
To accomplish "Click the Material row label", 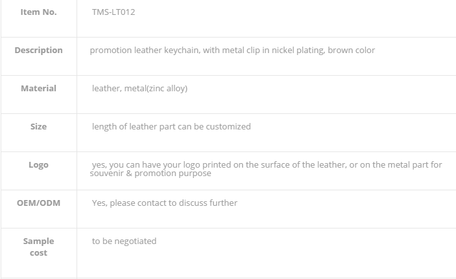I will click(38, 88).
